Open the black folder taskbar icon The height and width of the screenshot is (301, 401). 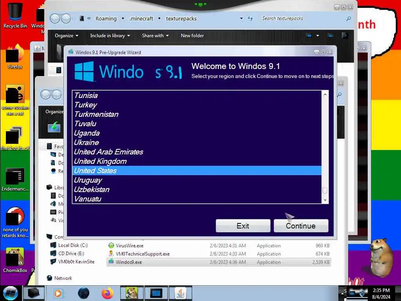(x=34, y=293)
